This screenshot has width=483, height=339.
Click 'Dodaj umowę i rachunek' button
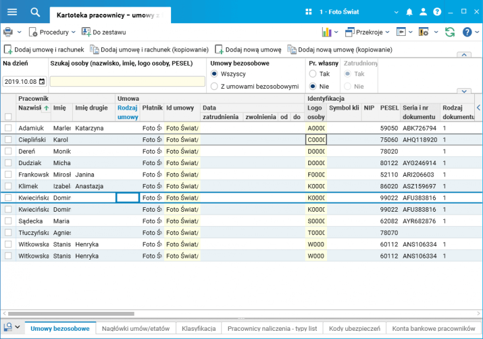(x=44, y=49)
